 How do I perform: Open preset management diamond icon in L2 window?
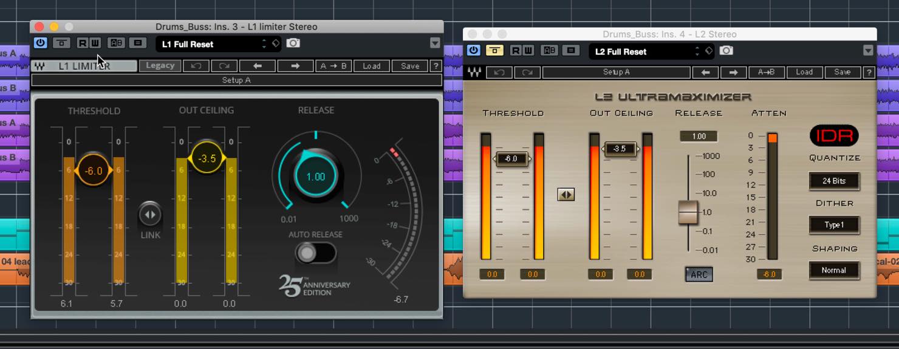[709, 51]
